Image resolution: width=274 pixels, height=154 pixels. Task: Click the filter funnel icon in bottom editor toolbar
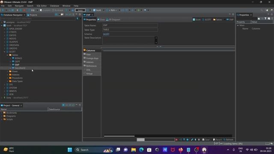coord(184,140)
